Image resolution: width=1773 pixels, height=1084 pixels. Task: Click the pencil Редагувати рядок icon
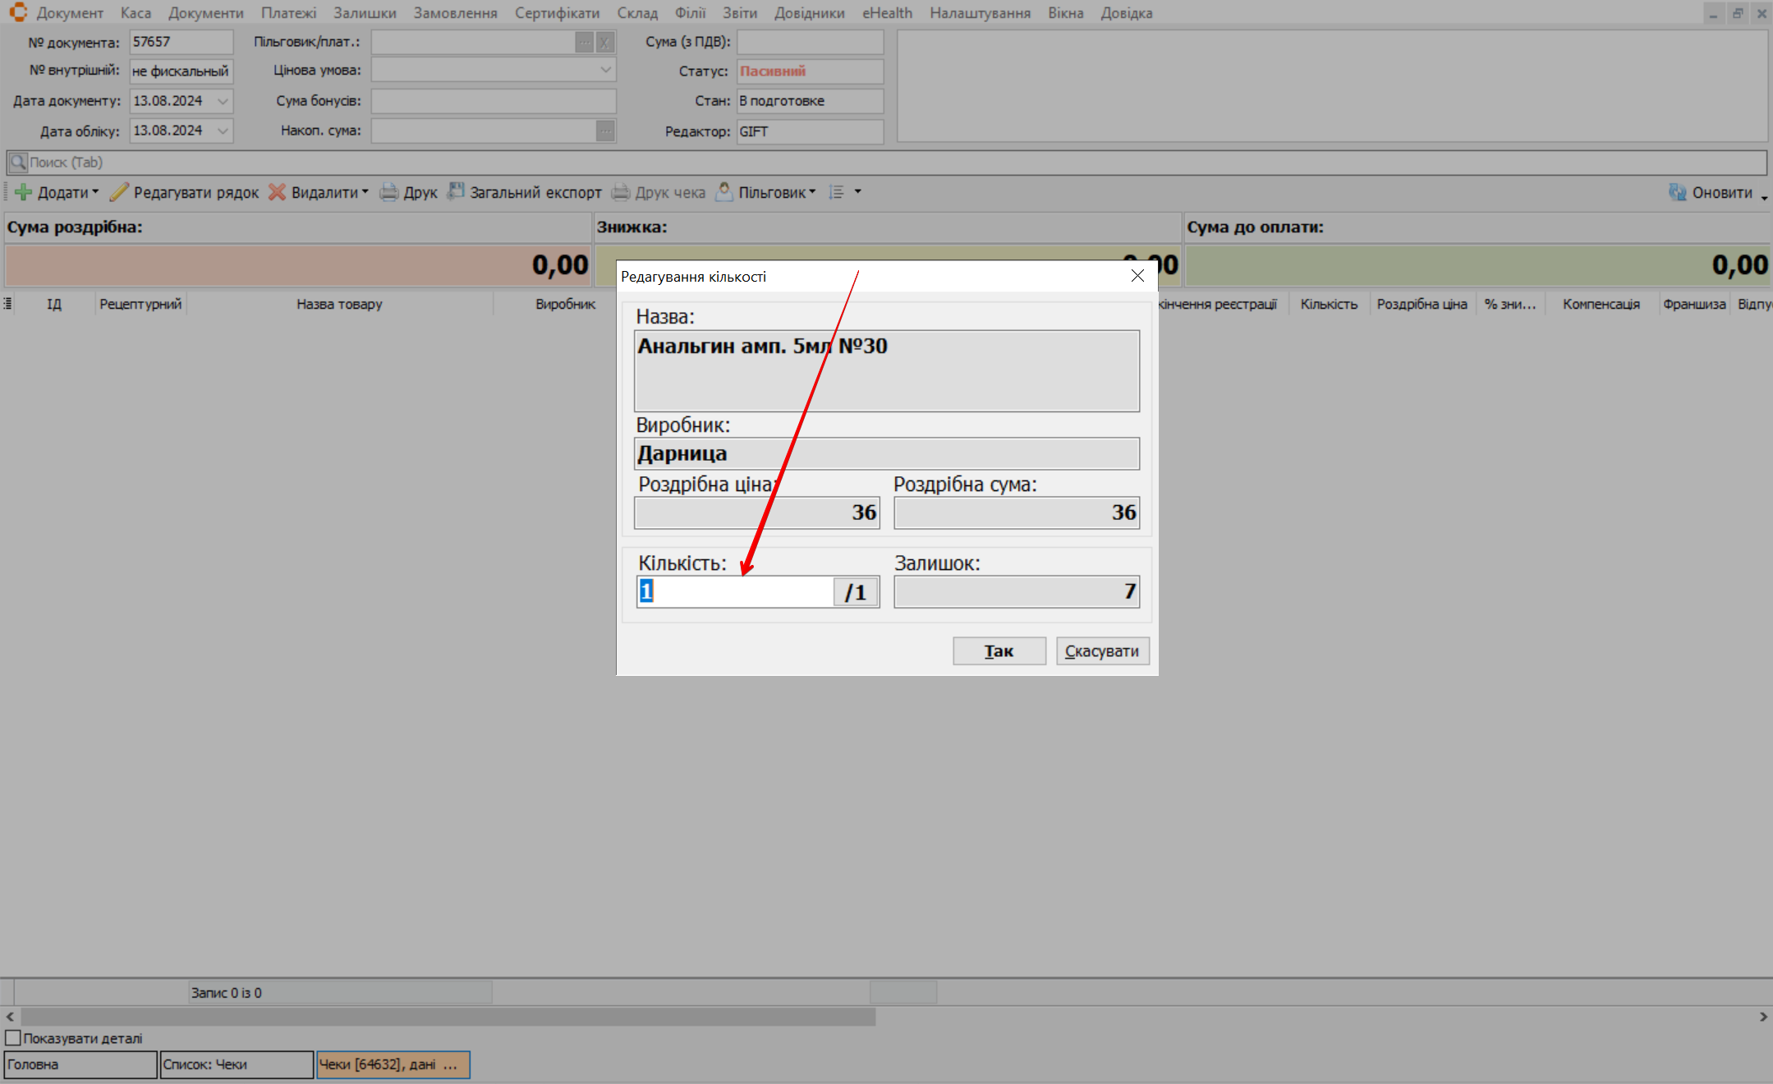[119, 192]
